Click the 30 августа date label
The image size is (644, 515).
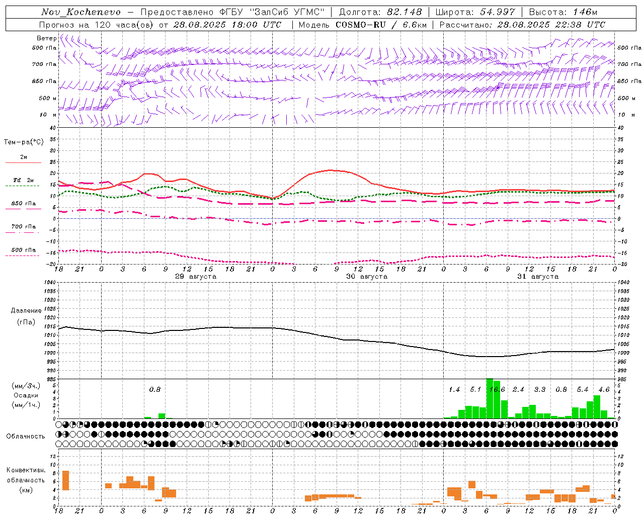(x=367, y=277)
